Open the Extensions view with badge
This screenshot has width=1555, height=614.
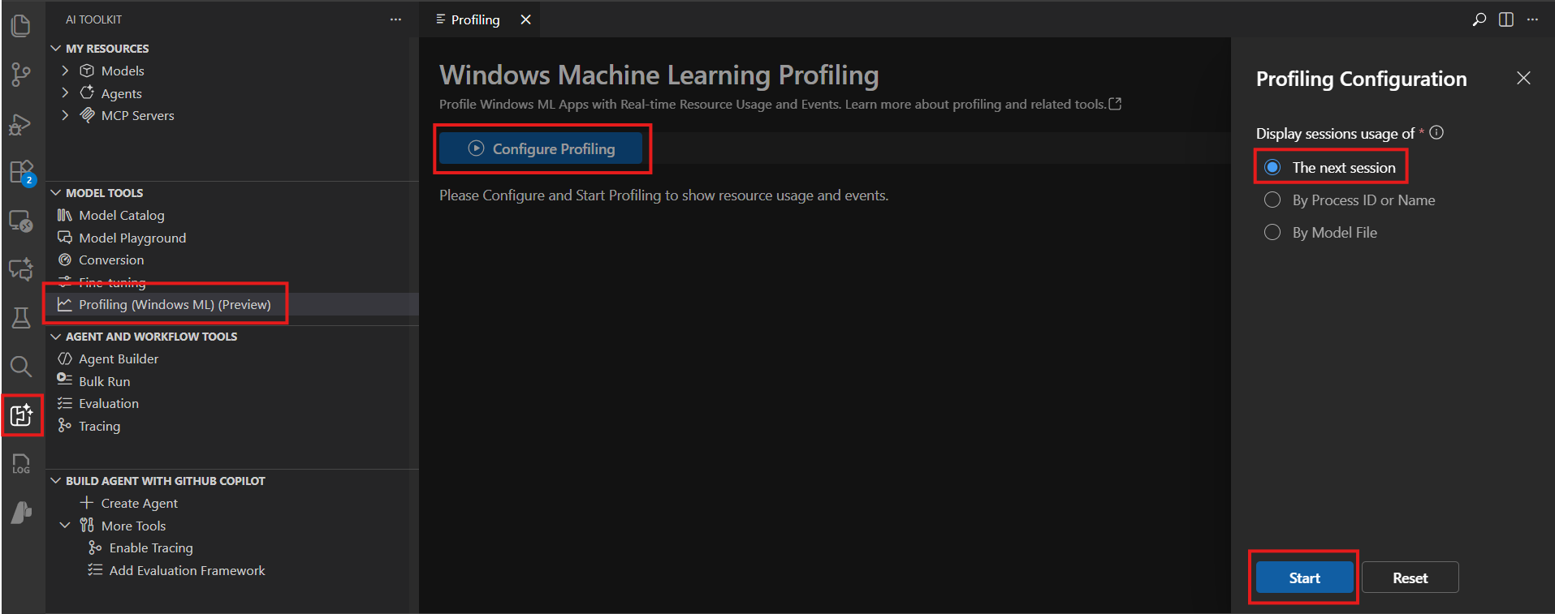[x=21, y=173]
